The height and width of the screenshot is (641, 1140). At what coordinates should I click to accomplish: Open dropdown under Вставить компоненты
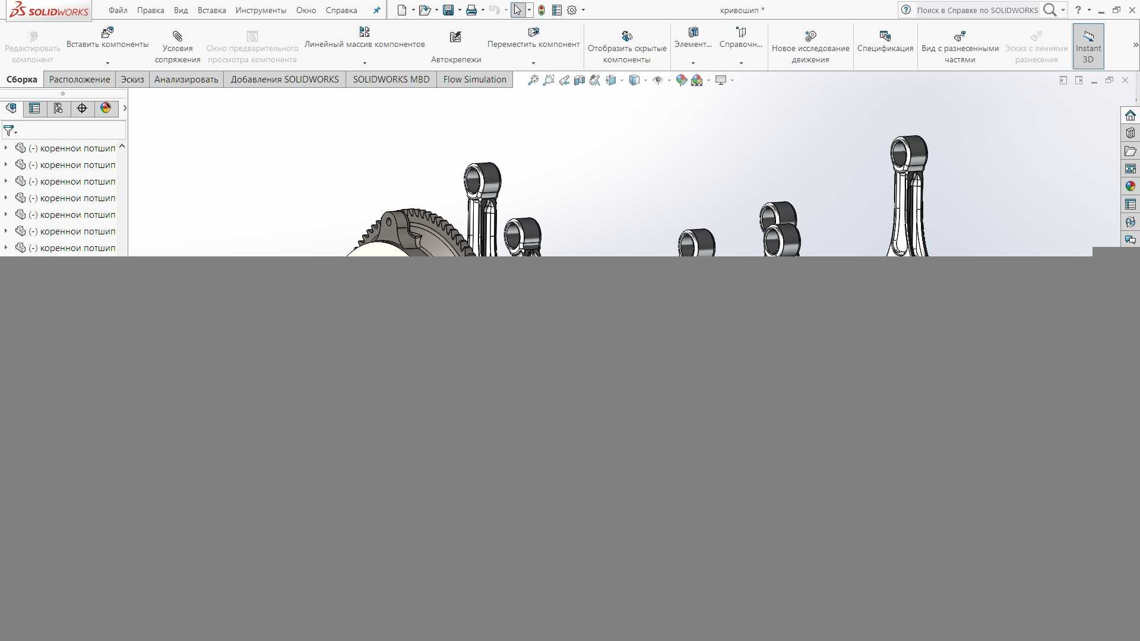(107, 62)
